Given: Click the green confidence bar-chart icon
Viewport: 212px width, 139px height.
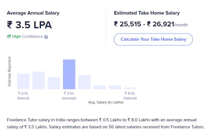Looking at the screenshot, I should (9, 37).
